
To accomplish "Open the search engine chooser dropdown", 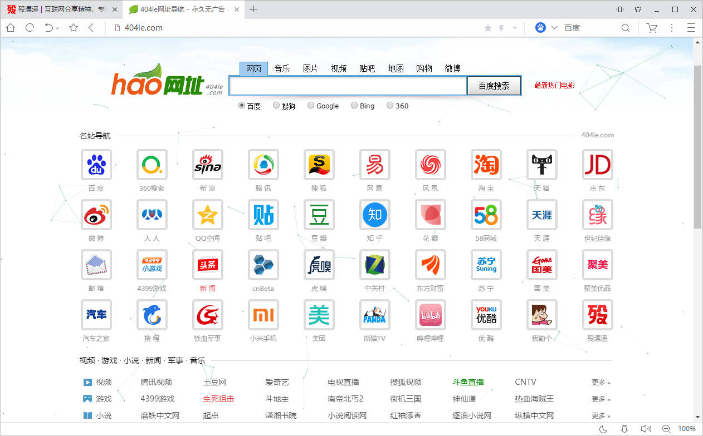I will (x=554, y=28).
